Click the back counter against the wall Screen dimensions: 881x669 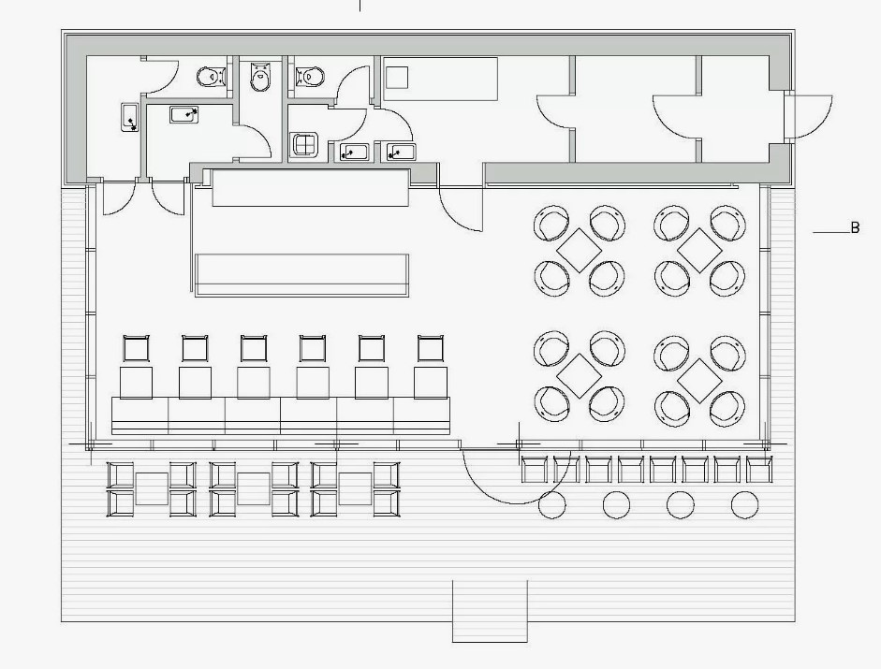(x=310, y=188)
